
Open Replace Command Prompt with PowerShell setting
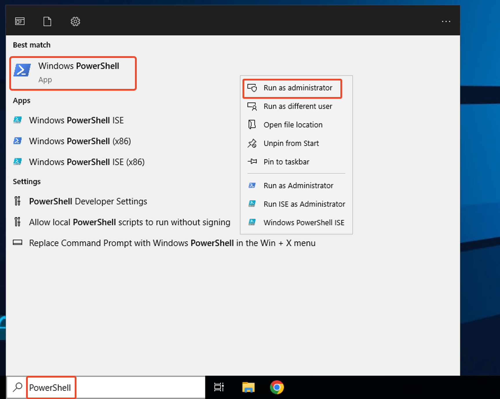click(172, 243)
